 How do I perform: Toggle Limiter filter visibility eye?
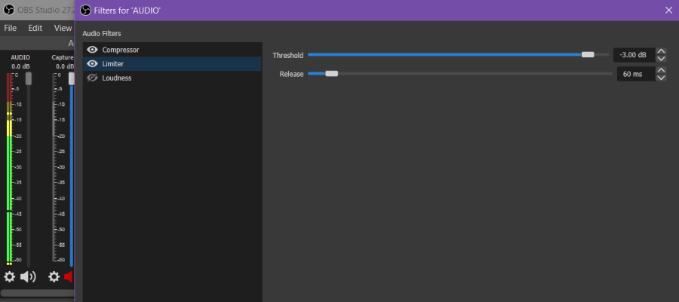click(93, 64)
